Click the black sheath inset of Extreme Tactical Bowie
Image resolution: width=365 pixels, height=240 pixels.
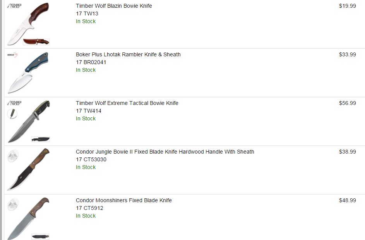pyautogui.click(x=41, y=139)
